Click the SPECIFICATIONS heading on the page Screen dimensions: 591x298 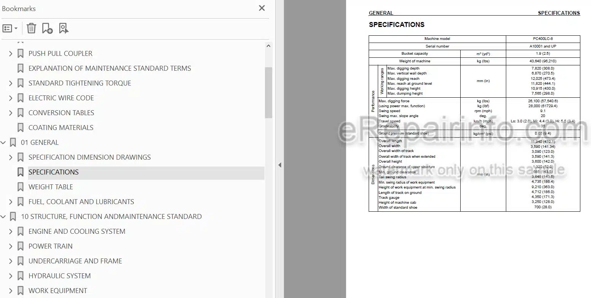(396, 25)
